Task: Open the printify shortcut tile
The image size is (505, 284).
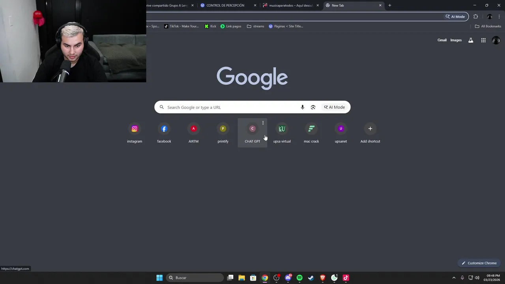Action: (223, 133)
